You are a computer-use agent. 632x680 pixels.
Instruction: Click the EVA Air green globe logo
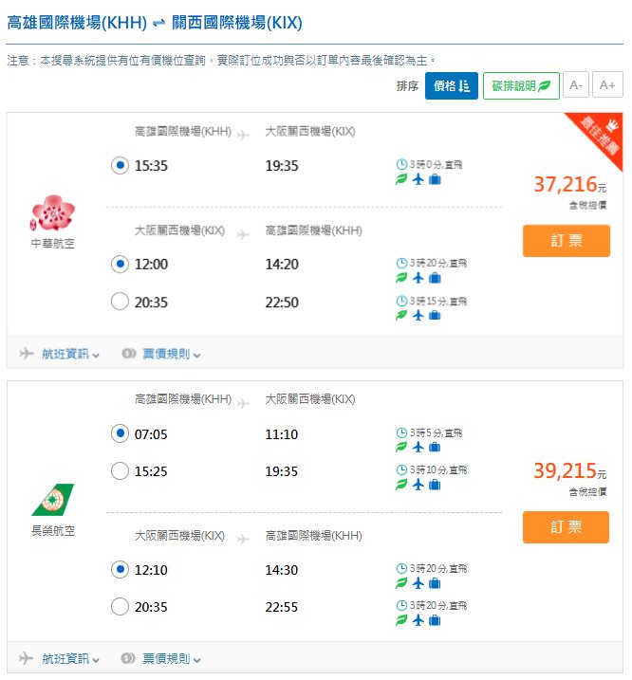pos(52,500)
